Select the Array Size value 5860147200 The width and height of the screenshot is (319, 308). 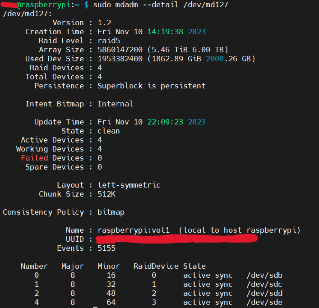click(120, 50)
